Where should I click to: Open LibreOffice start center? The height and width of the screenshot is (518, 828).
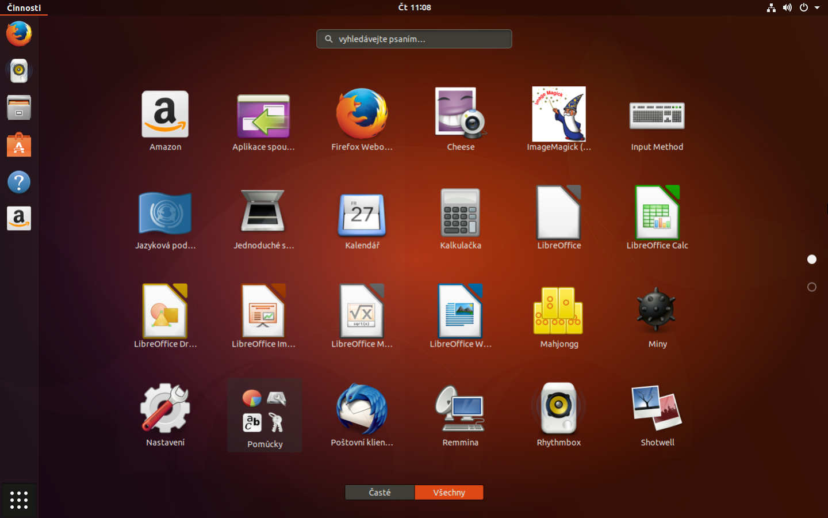coord(559,218)
